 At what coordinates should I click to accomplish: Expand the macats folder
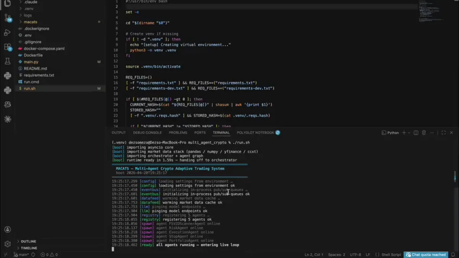pos(30,22)
